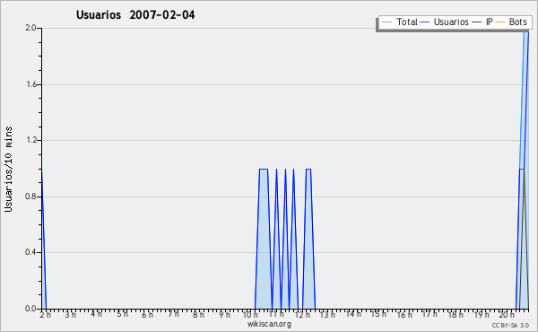
Task: Click the '15 h' x-axis label
Action: click(378, 314)
